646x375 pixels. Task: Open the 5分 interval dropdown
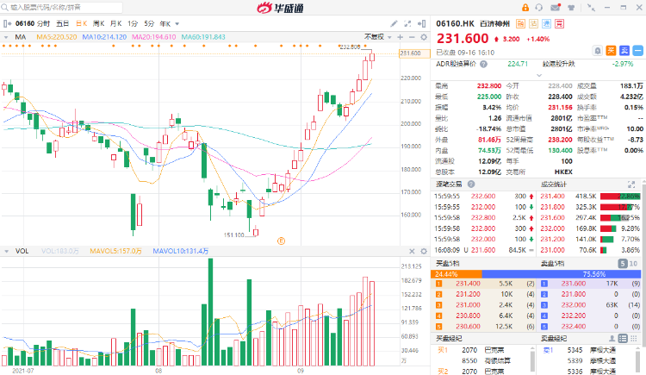pos(151,23)
